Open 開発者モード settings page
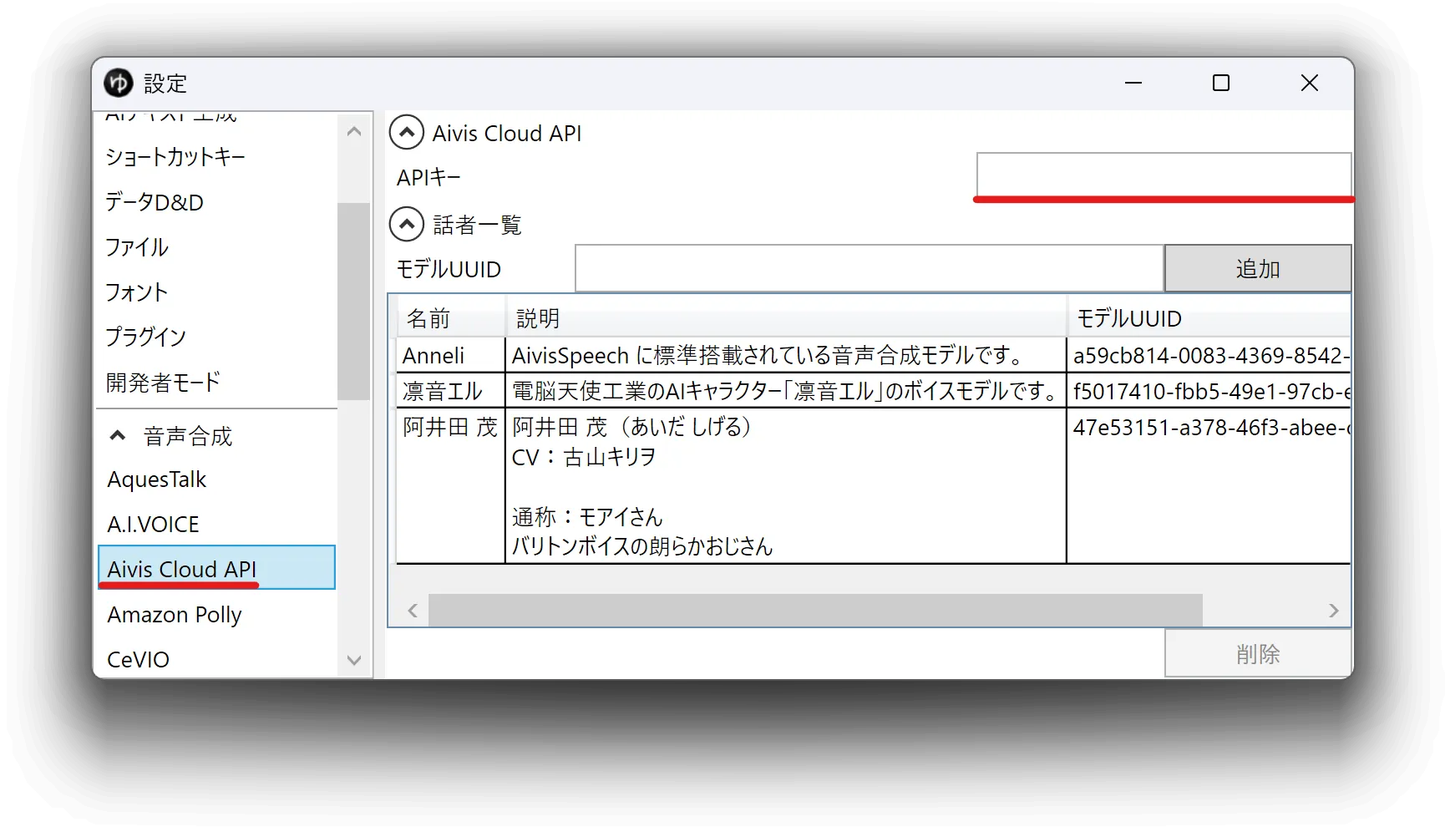 [164, 382]
